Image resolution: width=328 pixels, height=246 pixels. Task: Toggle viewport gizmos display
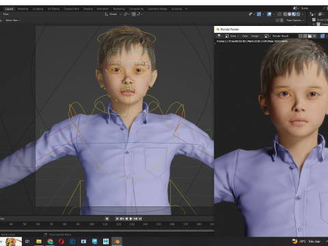pos(259,14)
